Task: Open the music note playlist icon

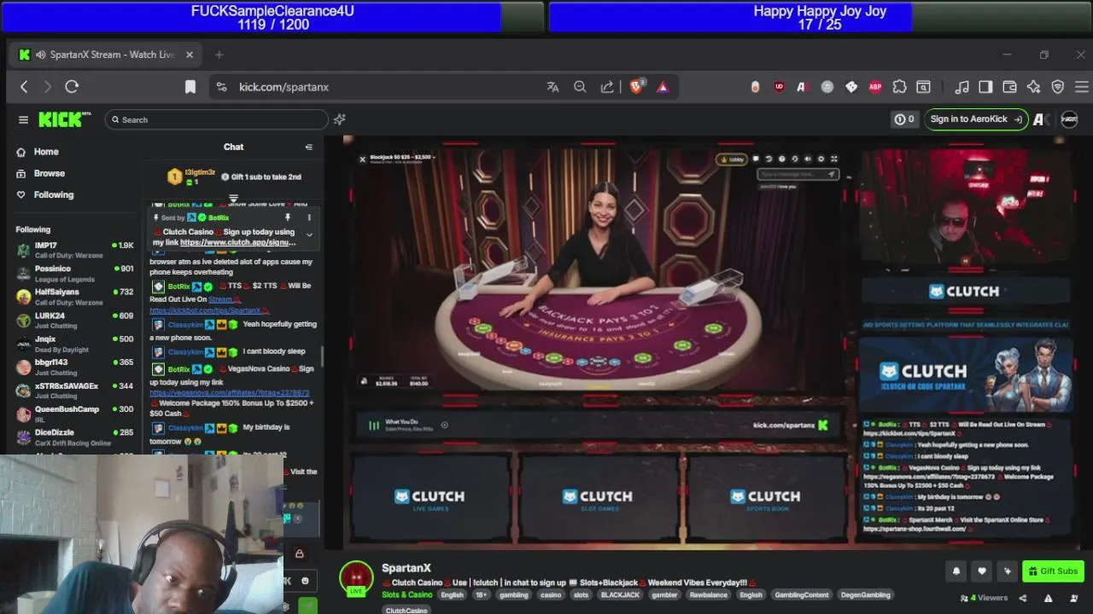Action: tap(961, 86)
